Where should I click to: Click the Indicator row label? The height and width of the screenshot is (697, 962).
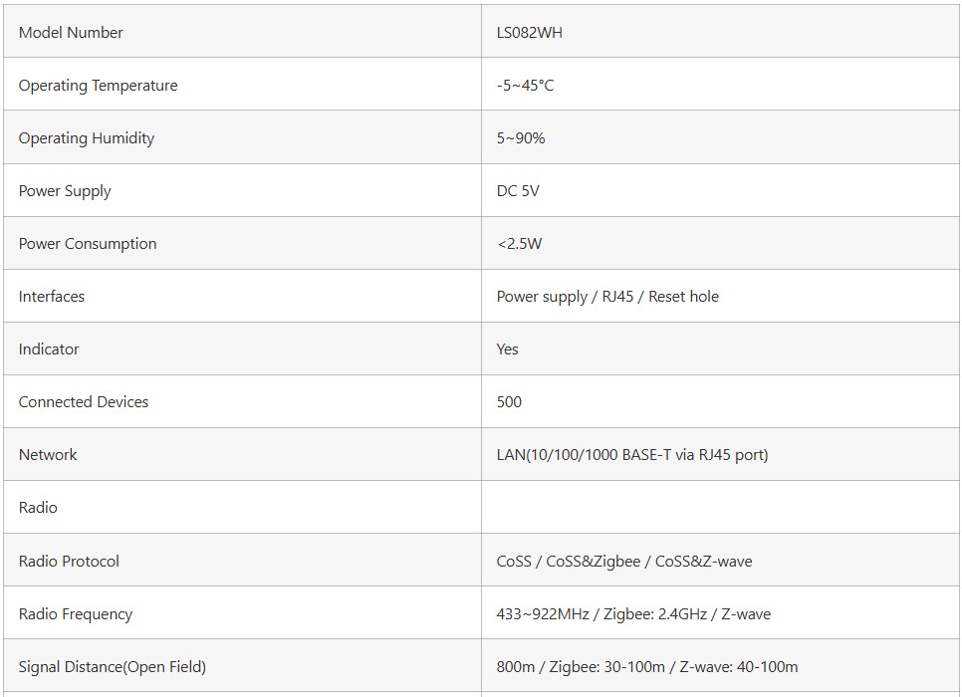[49, 348]
